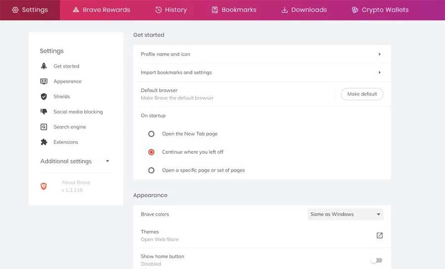This screenshot has width=445, height=269.
Task: Open the Crypto Wallets tab
Action: coord(380,10)
